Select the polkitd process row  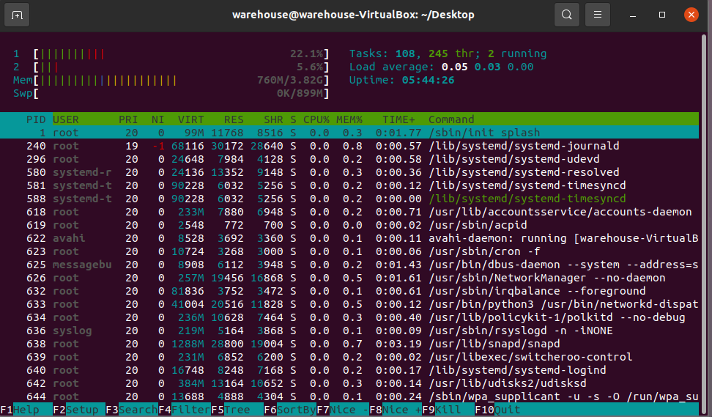(349, 317)
